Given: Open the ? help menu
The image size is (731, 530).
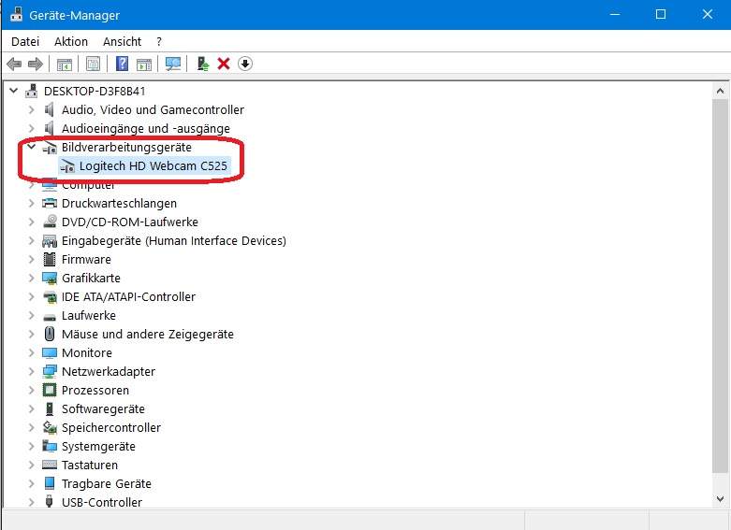Looking at the screenshot, I should pos(159,41).
